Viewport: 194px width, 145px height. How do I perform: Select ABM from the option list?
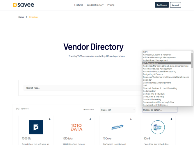(167, 52)
